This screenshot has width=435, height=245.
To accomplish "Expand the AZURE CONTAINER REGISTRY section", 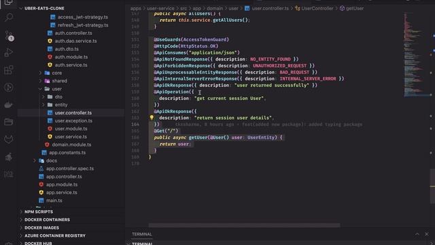I will coord(54,235).
